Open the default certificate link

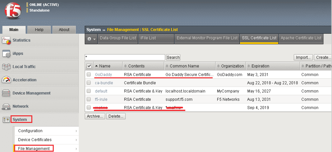click(101, 91)
